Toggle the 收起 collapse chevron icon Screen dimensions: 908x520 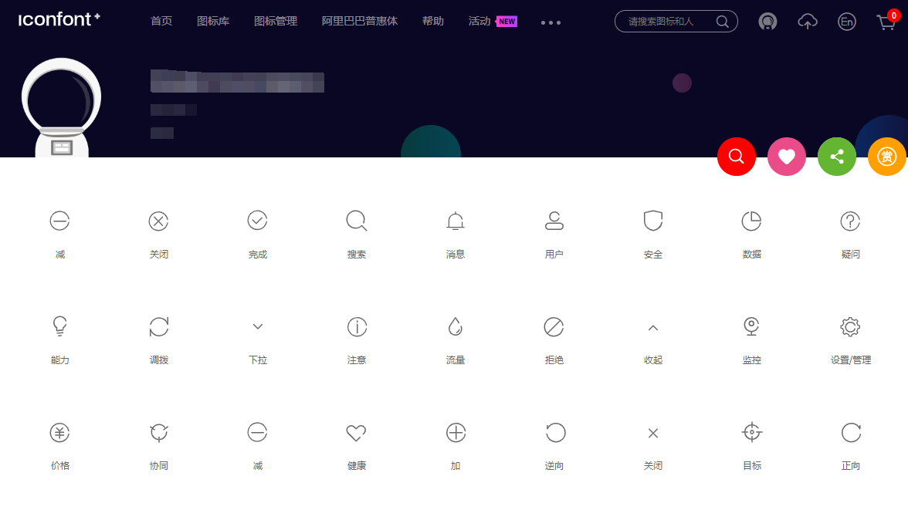(x=652, y=326)
